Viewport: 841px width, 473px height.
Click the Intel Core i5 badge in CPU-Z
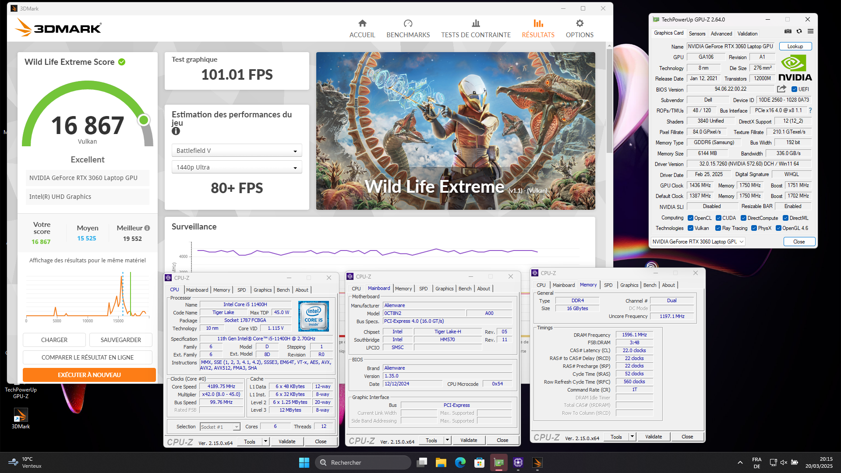314,316
